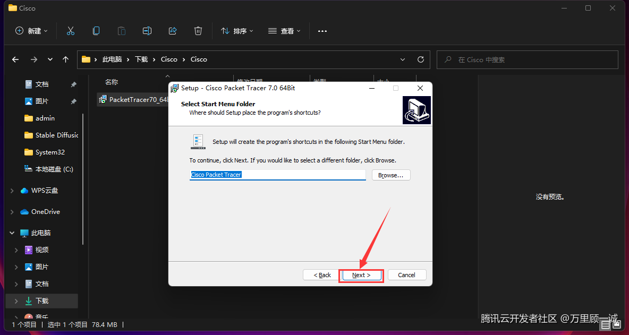The height and width of the screenshot is (335, 629).
Task: Click the Setup title bar installer icon
Action: pos(174,88)
